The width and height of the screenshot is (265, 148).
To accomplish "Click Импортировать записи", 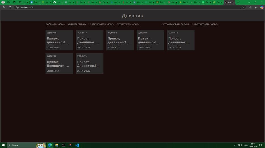I will [205, 24].
